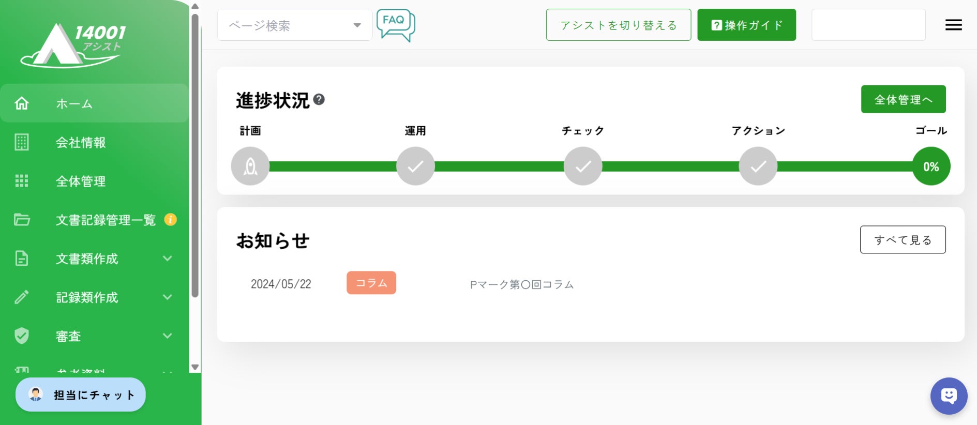Open the chatbot widget icon
Screen dimensions: 977x425
[x=949, y=396]
